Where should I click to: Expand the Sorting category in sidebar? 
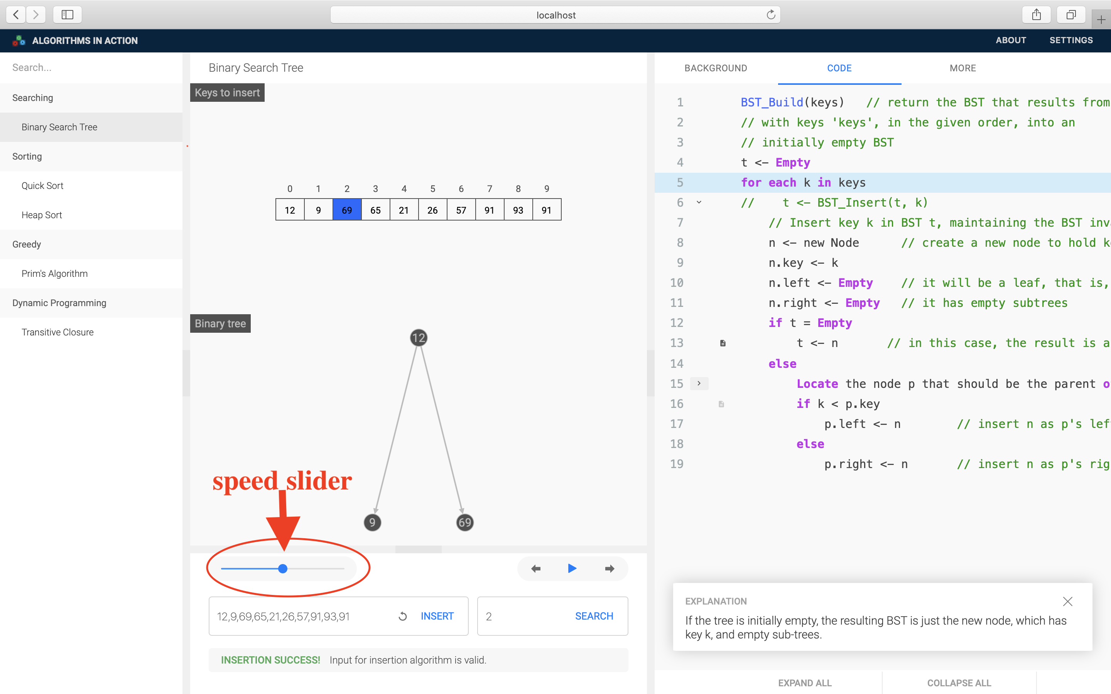click(27, 157)
